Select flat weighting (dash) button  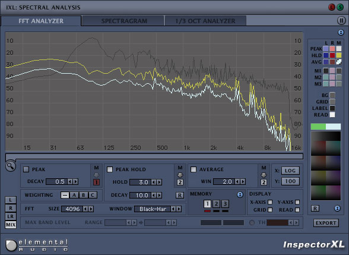click(65, 195)
